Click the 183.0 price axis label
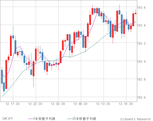 [x=141, y=62]
